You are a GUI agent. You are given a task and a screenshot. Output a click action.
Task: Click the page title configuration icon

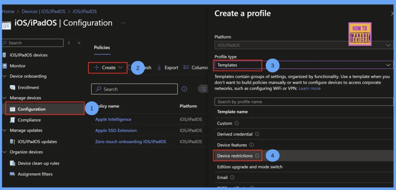[x=6, y=26]
